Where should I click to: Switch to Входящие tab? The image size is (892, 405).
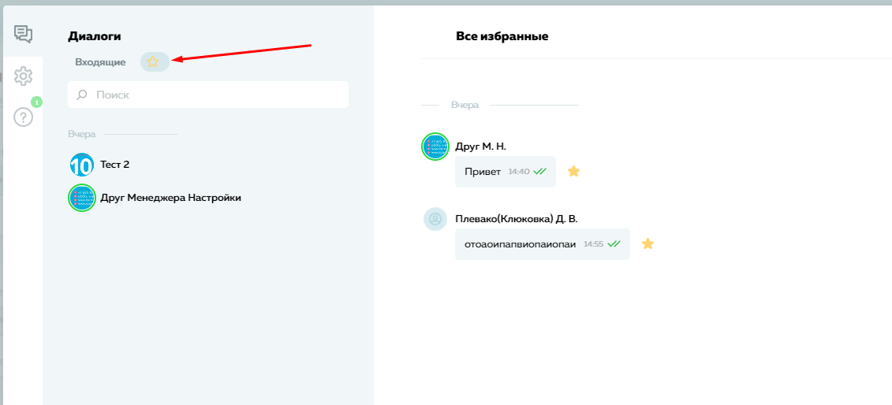tap(100, 62)
